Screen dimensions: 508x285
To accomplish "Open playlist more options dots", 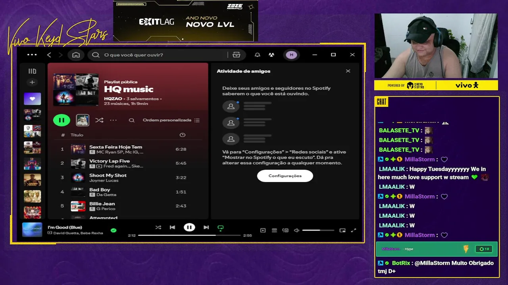I will [x=114, y=120].
